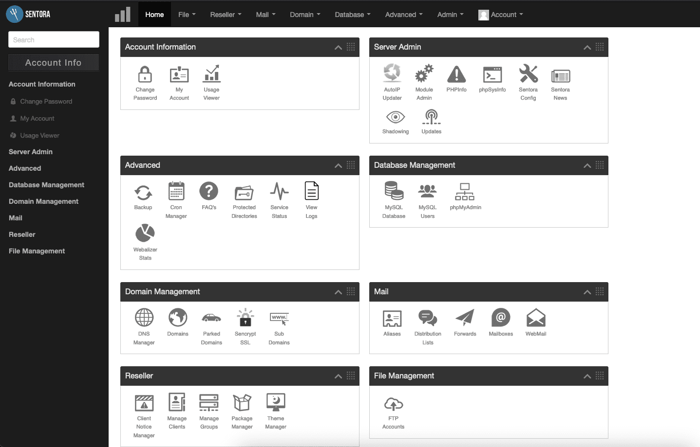The height and width of the screenshot is (447, 700).
Task: Collapse the Server Admin panel
Action: coord(587,47)
